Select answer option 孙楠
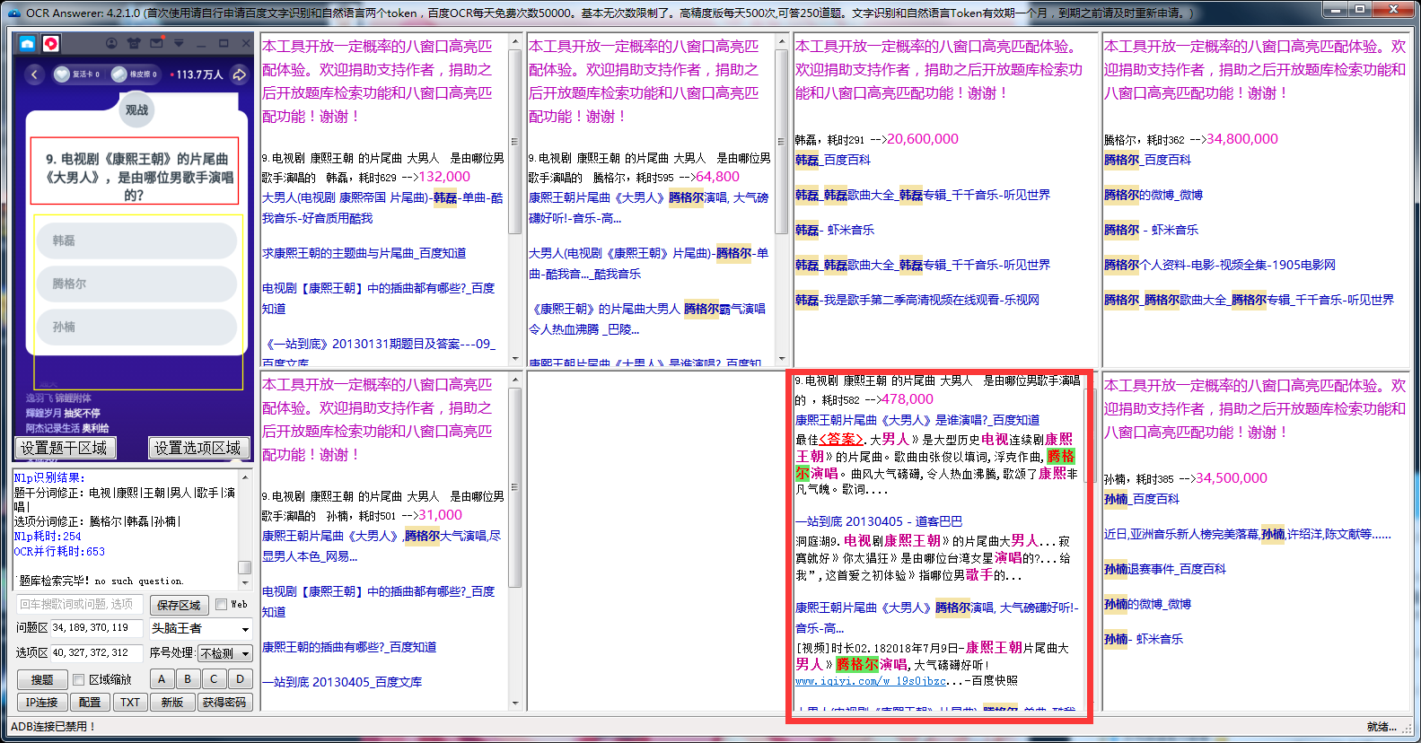1421x743 pixels. pos(136,327)
